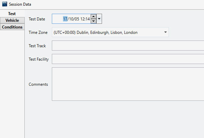
Task: Click the Test Date label
Action: [x=37, y=19]
